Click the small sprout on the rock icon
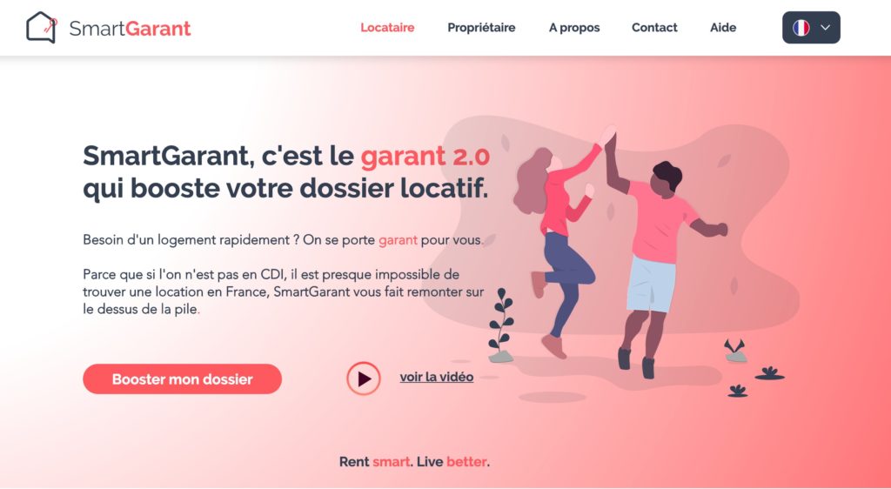 (735, 351)
